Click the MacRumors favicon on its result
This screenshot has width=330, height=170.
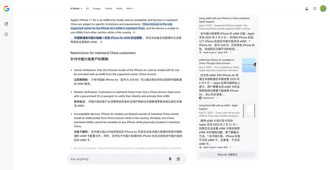click(200, 98)
